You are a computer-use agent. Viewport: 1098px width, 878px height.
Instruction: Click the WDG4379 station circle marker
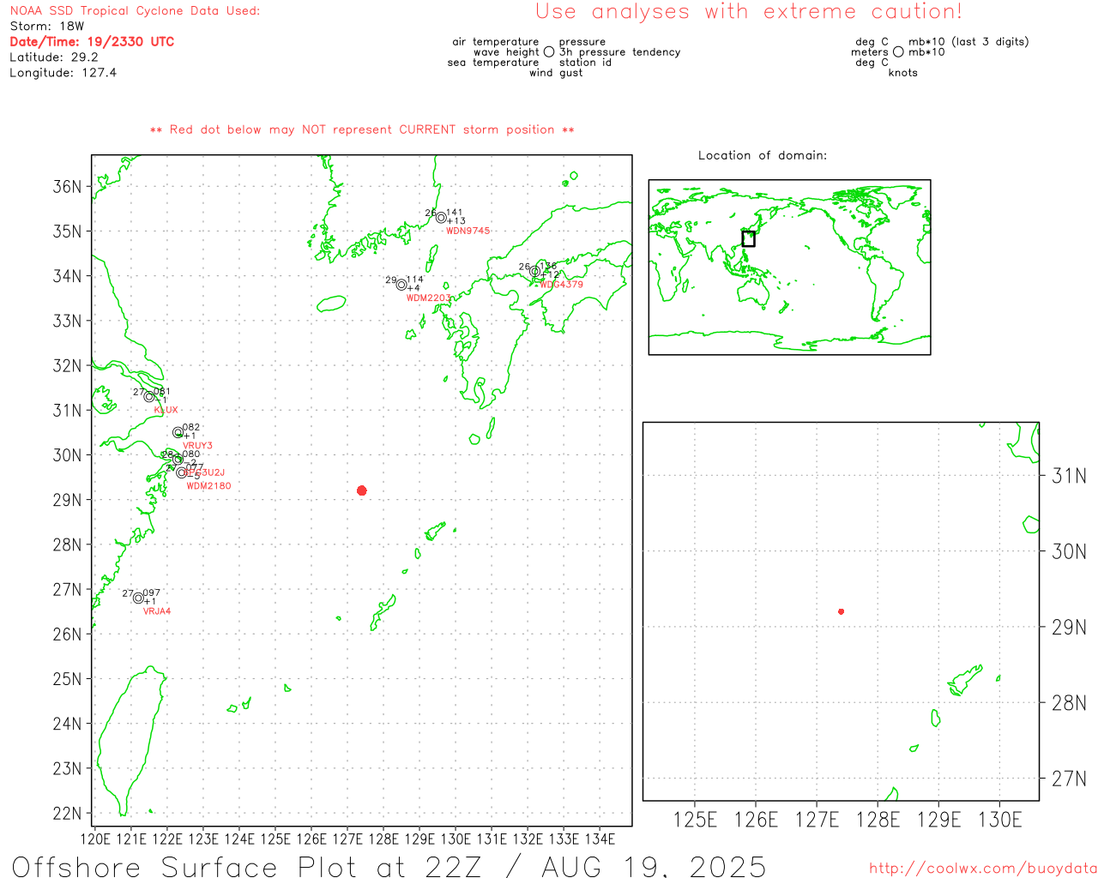(x=534, y=272)
